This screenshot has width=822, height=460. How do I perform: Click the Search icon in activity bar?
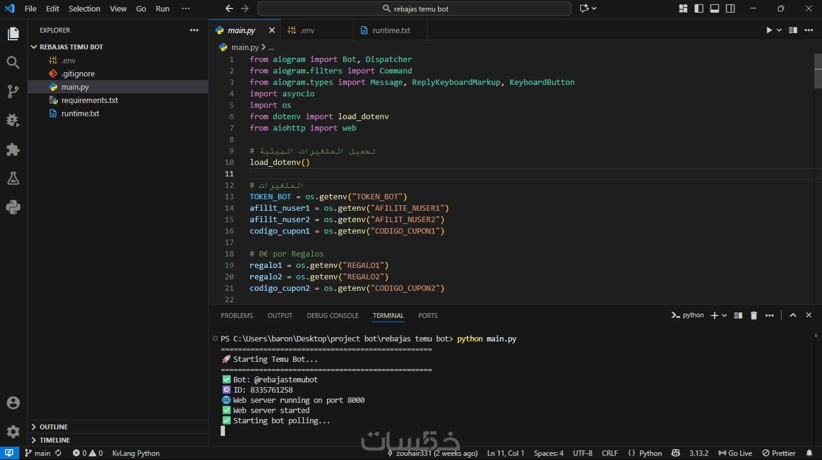coord(13,63)
